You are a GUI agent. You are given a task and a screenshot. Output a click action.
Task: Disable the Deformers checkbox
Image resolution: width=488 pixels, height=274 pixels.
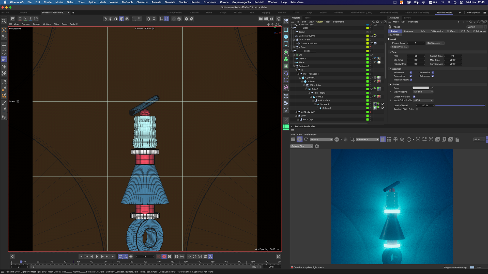(433, 76)
